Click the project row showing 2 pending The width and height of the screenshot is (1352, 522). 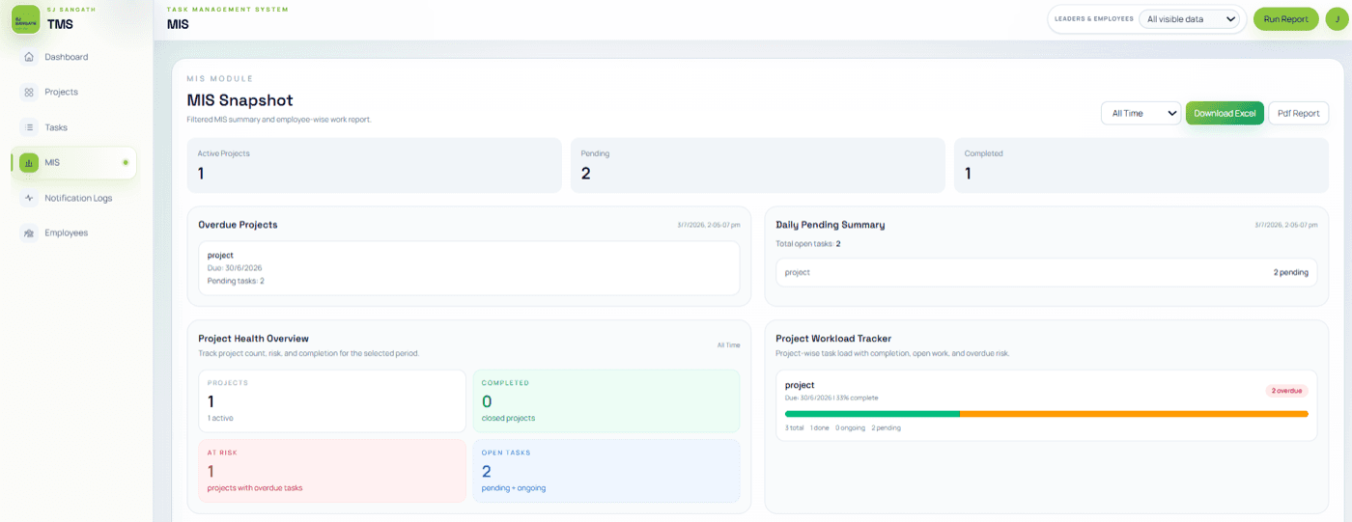(x=1046, y=272)
